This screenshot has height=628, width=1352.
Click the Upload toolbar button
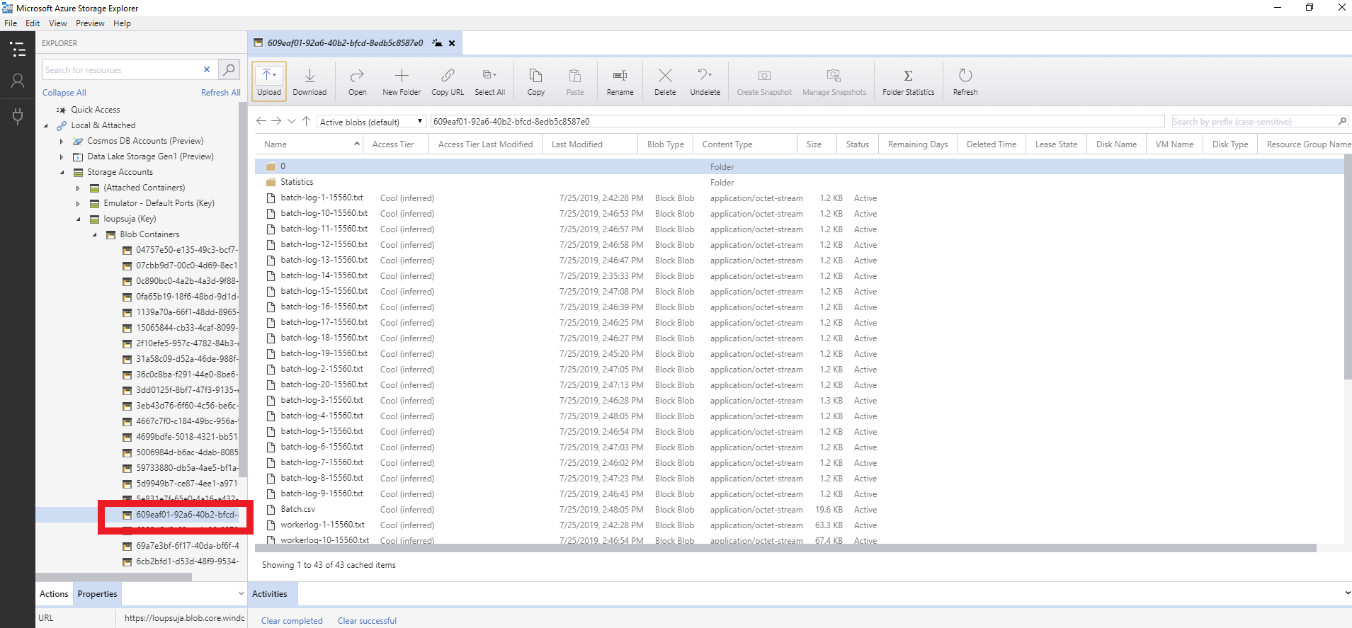click(268, 81)
